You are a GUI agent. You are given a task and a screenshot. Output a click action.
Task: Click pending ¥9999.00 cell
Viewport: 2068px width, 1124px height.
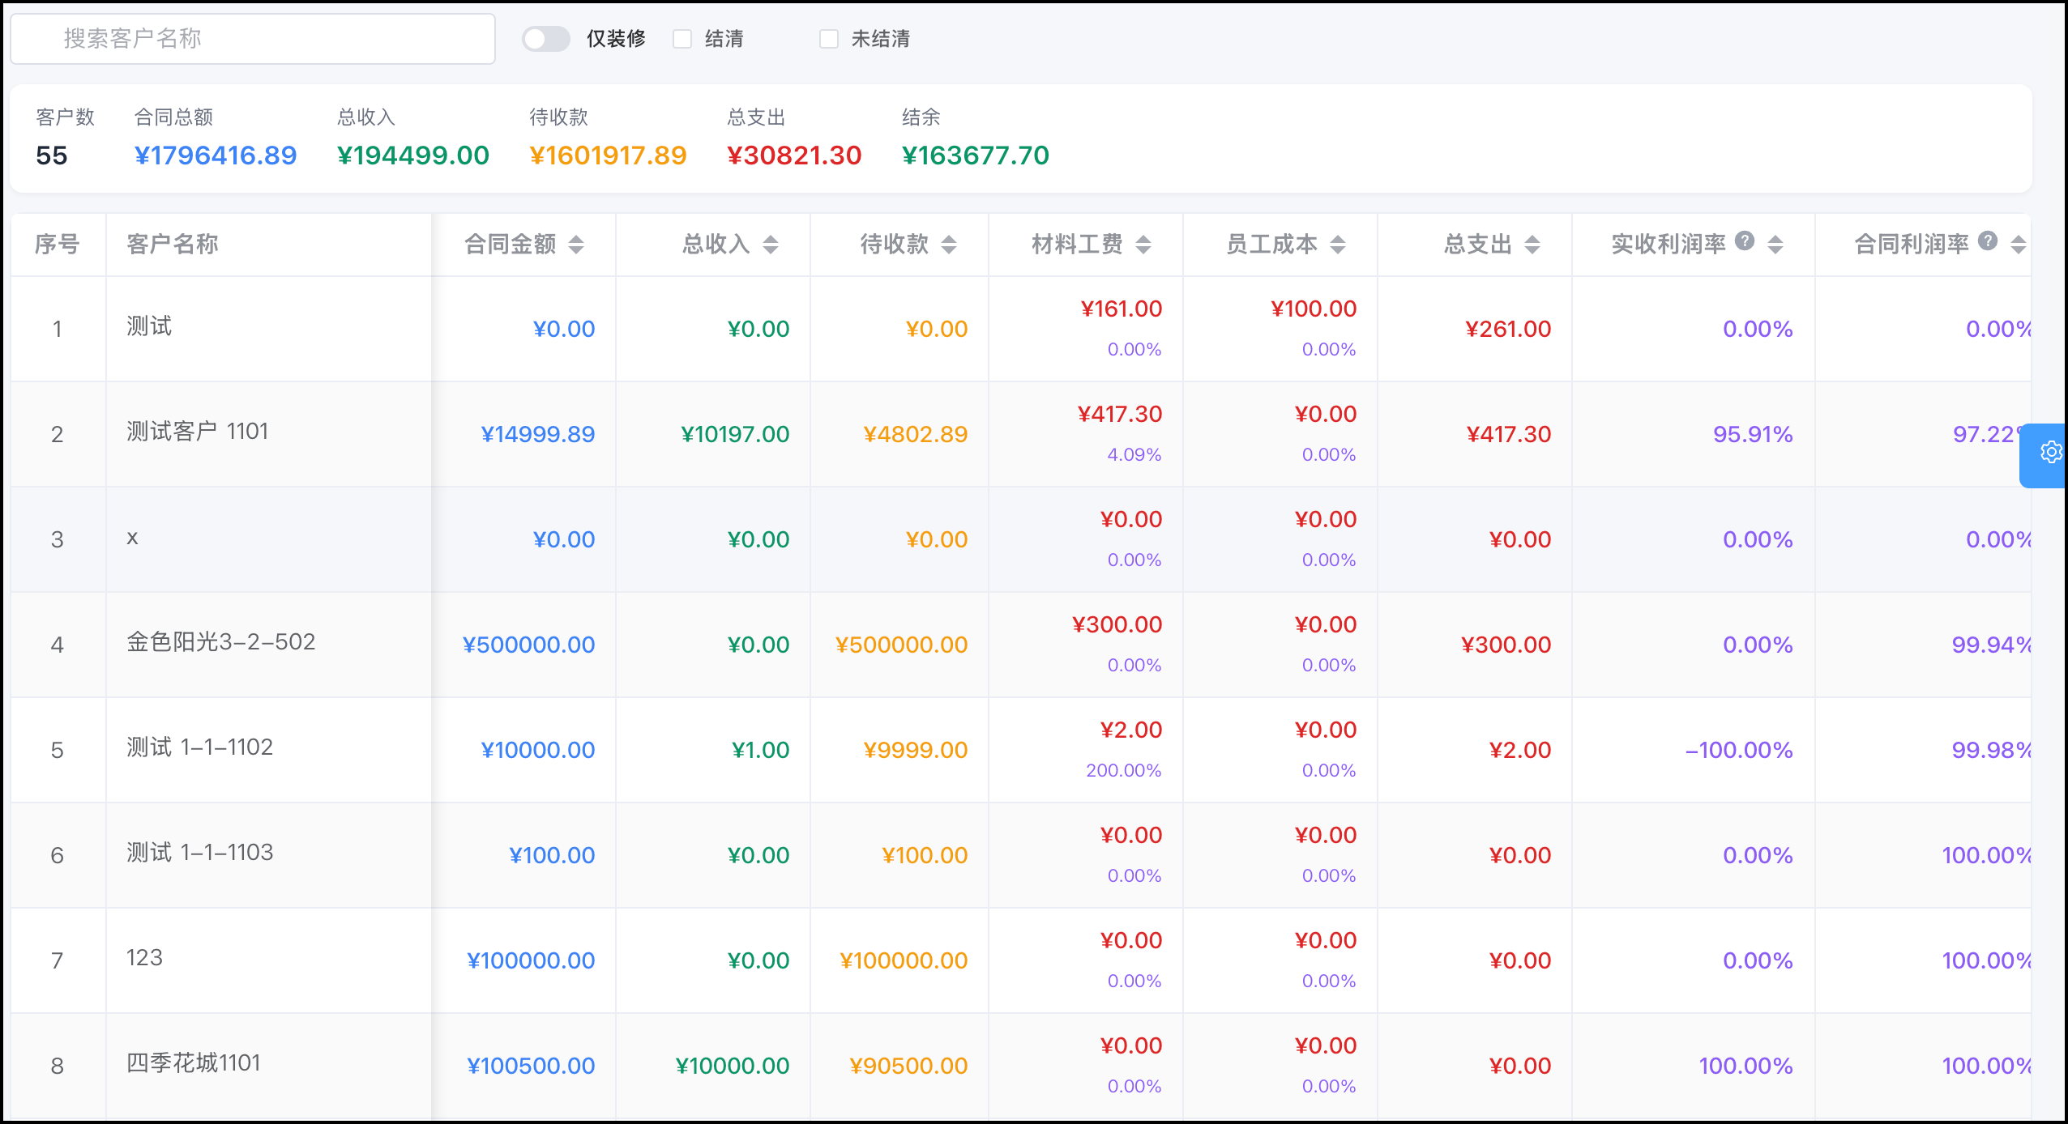[916, 751]
